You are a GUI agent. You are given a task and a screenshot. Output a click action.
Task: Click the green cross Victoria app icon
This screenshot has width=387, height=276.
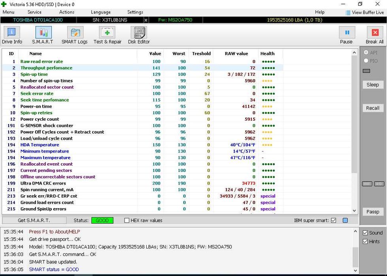click(4, 4)
